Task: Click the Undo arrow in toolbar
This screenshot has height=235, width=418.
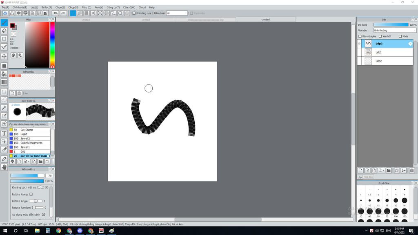Action: [56, 13]
